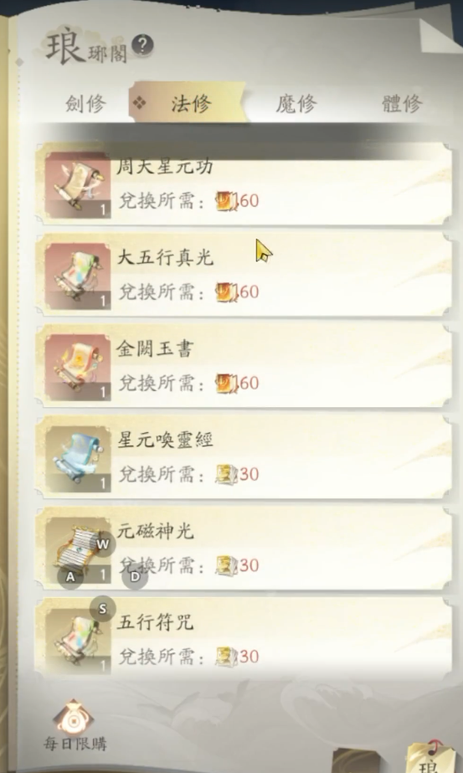Switch to the 劍修 tab
The image size is (463, 773).
(x=85, y=104)
